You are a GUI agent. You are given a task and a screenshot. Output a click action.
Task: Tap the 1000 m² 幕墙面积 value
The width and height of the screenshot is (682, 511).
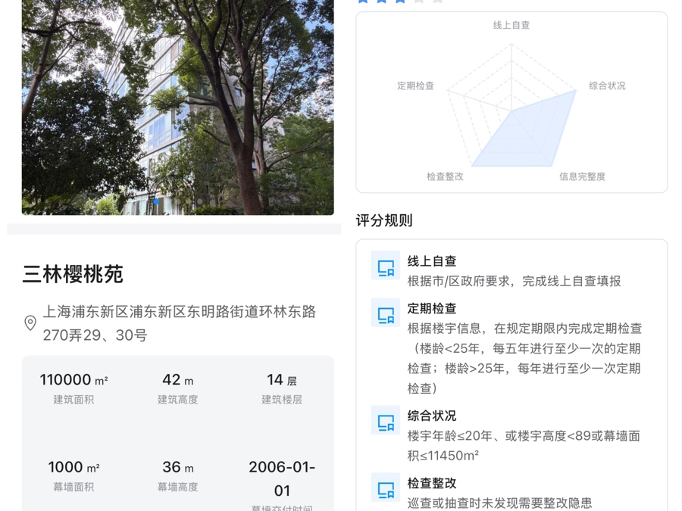[74, 468]
